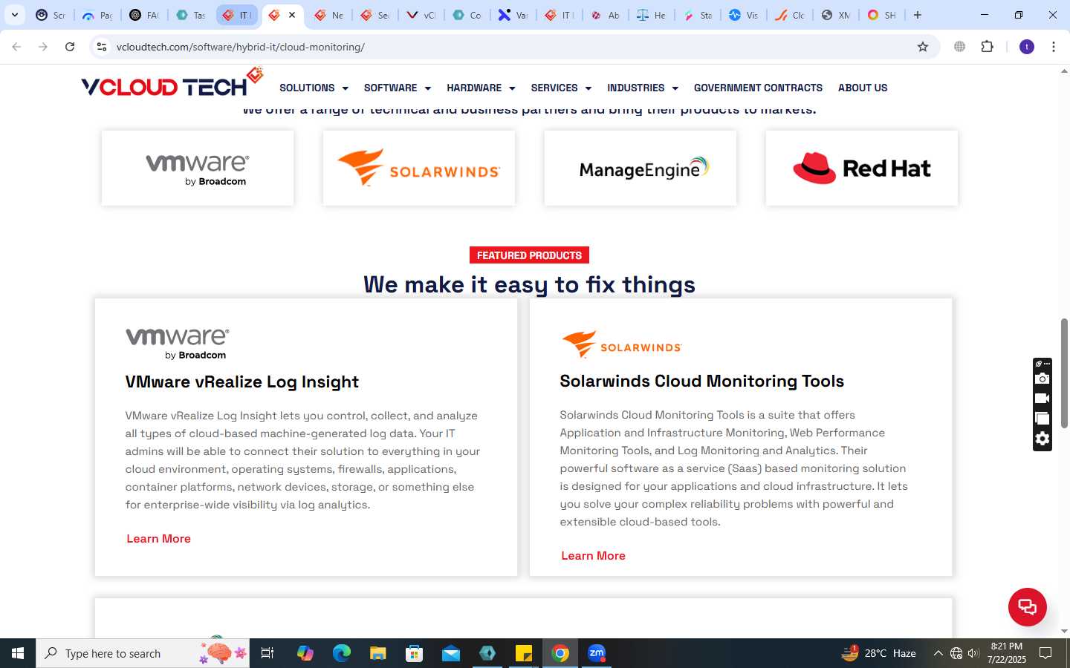Viewport: 1070px width, 668px height.
Task: Open the Solarwinds Cloud Monitoring Tools heading
Action: coord(702,382)
